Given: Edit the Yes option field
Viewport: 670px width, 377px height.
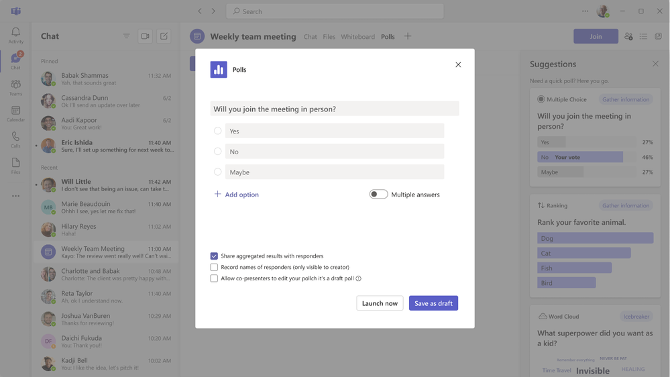Looking at the screenshot, I should click(335, 131).
